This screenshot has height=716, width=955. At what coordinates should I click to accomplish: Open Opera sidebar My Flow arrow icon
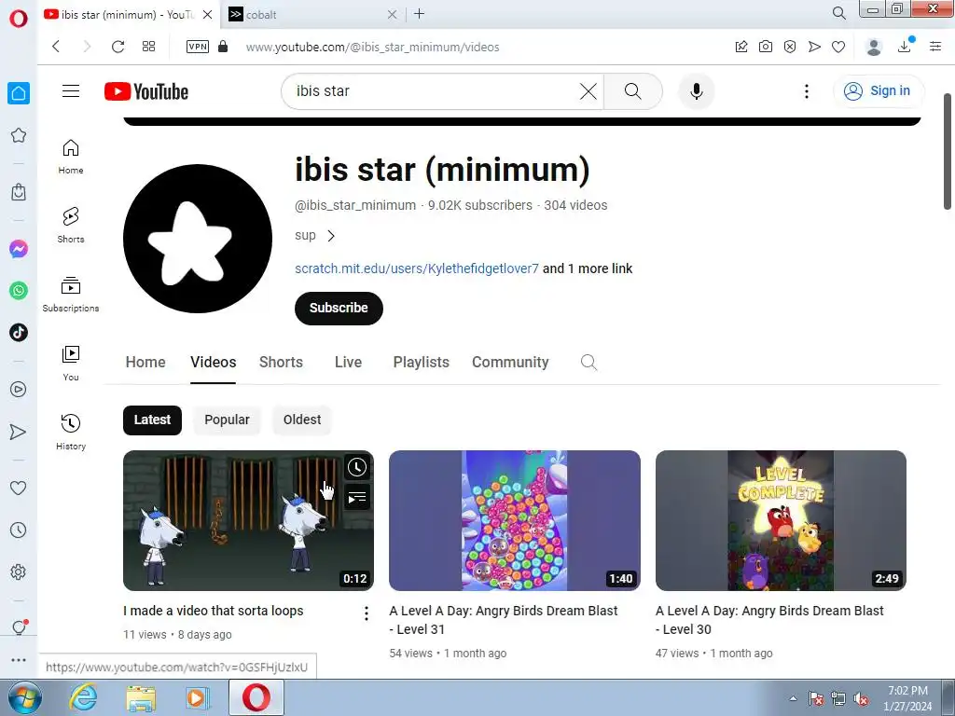coord(19,432)
